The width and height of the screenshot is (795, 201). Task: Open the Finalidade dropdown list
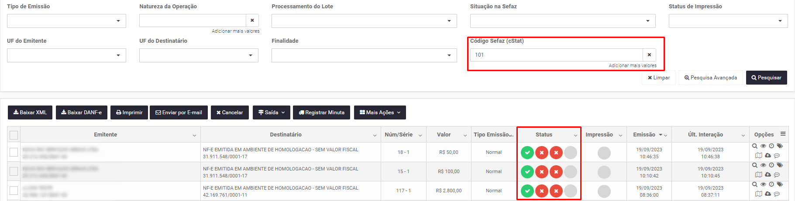364,55
